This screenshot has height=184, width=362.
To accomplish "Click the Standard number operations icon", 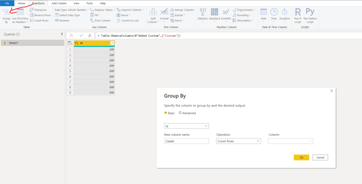I will [x=214, y=12].
